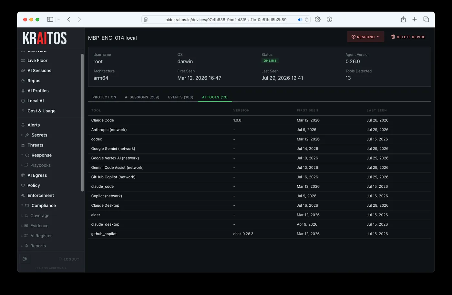Click the Last Seen column header
The image size is (452, 295).
tap(376, 110)
